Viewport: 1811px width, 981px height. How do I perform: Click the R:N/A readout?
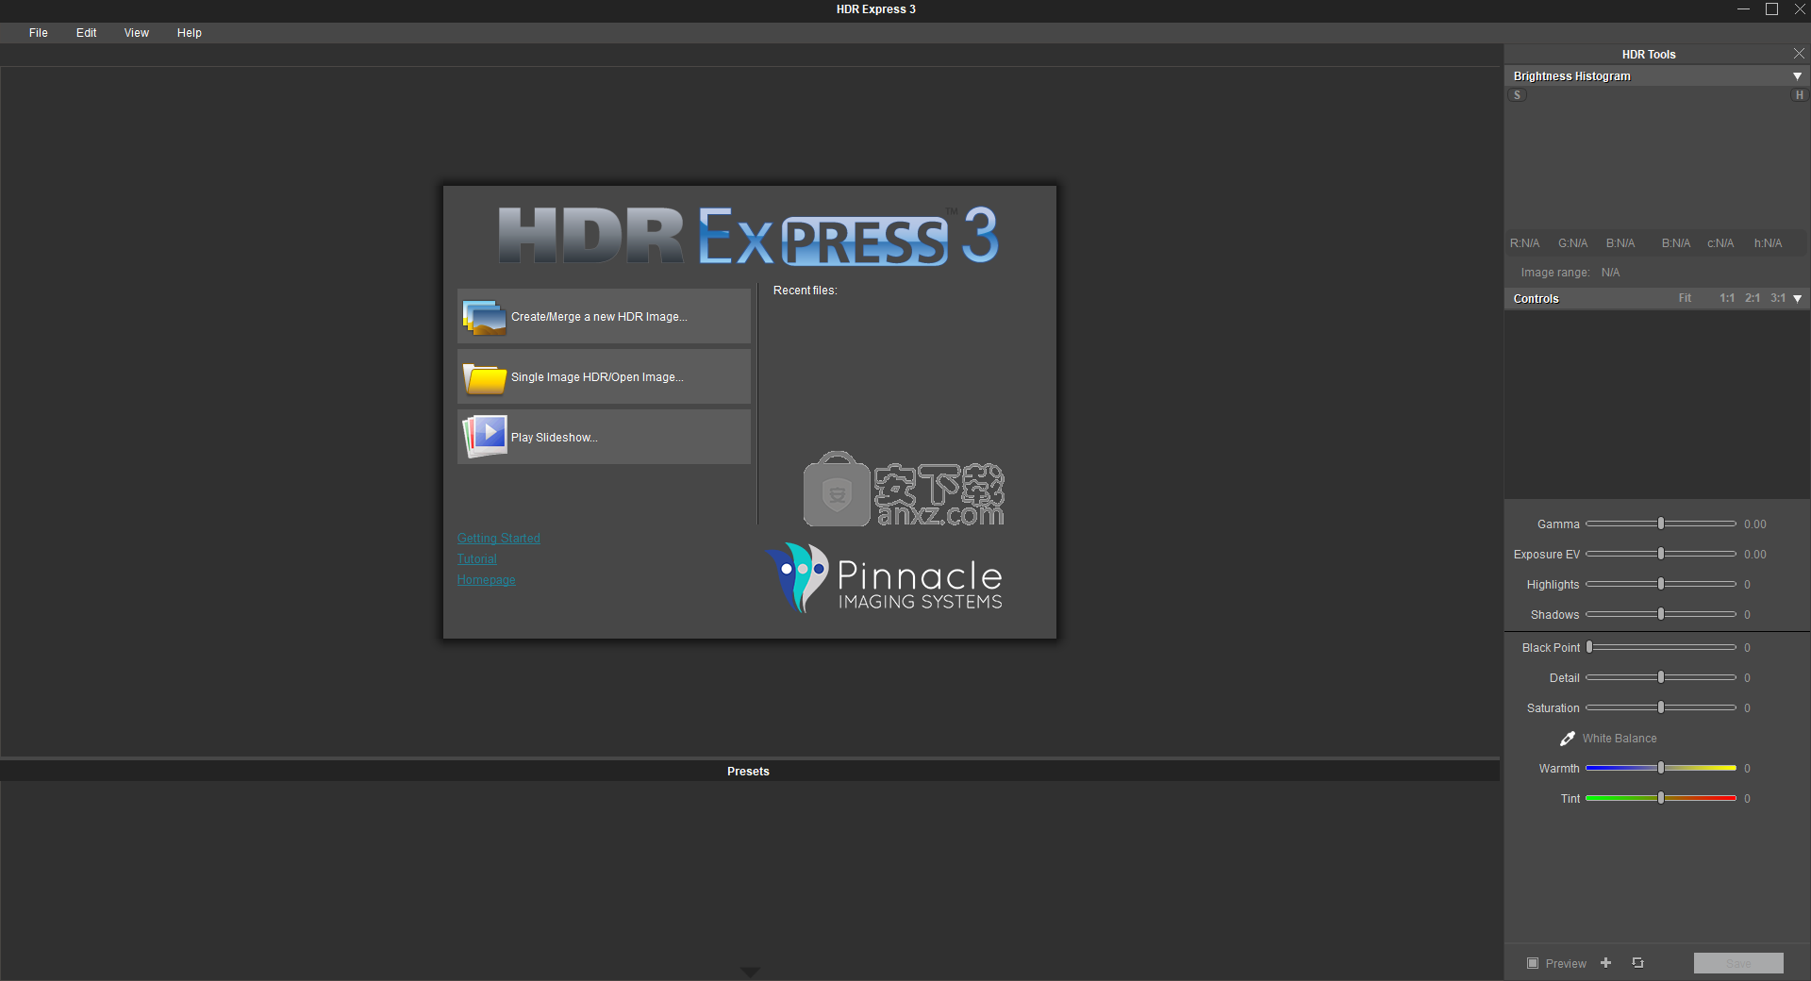point(1524,243)
